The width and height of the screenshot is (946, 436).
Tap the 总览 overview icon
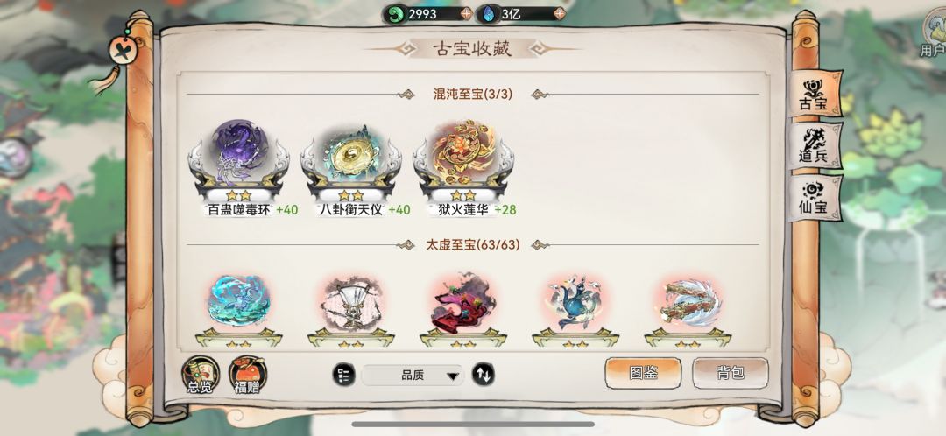201,375
